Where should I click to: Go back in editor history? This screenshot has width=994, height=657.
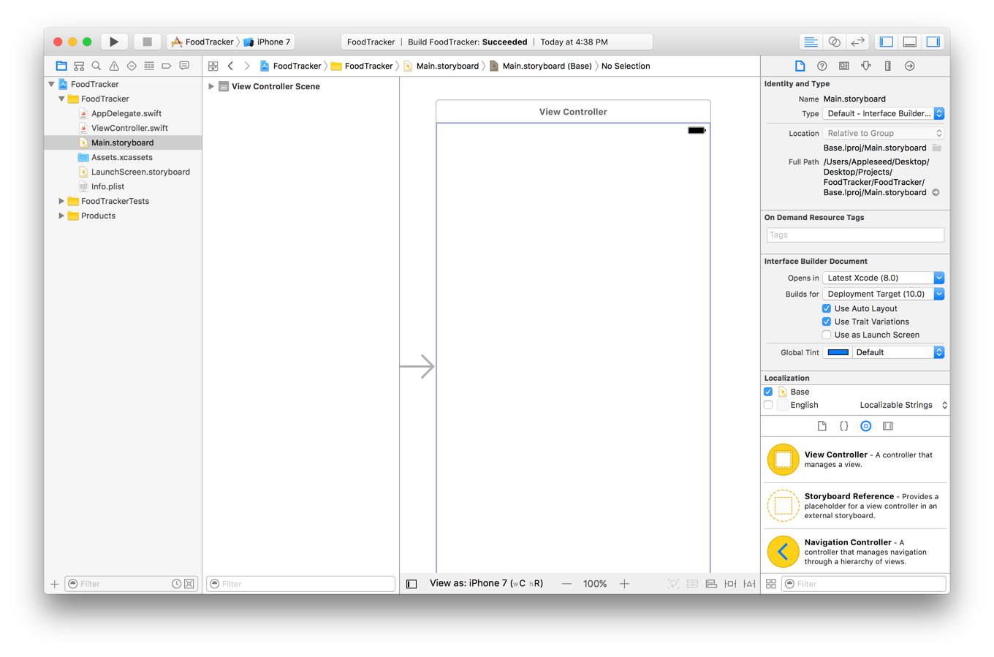[x=231, y=66]
